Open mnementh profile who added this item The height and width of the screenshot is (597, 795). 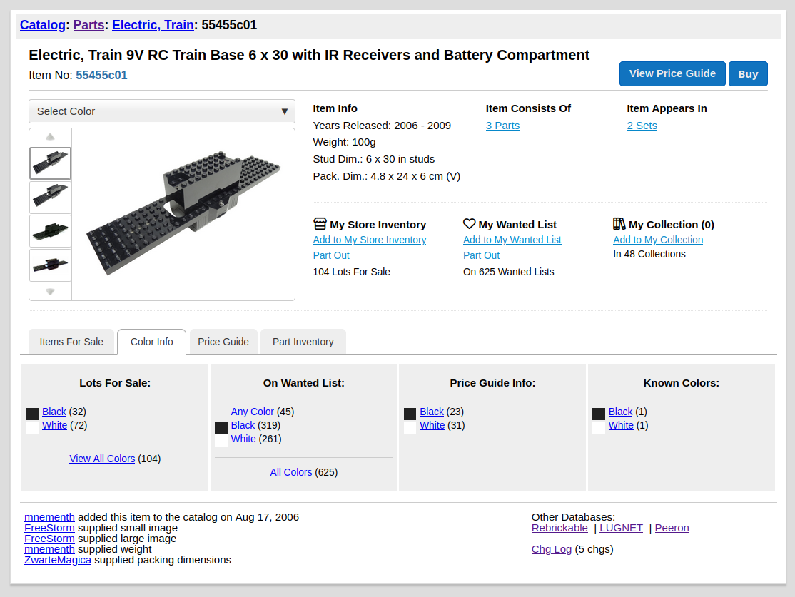49,517
